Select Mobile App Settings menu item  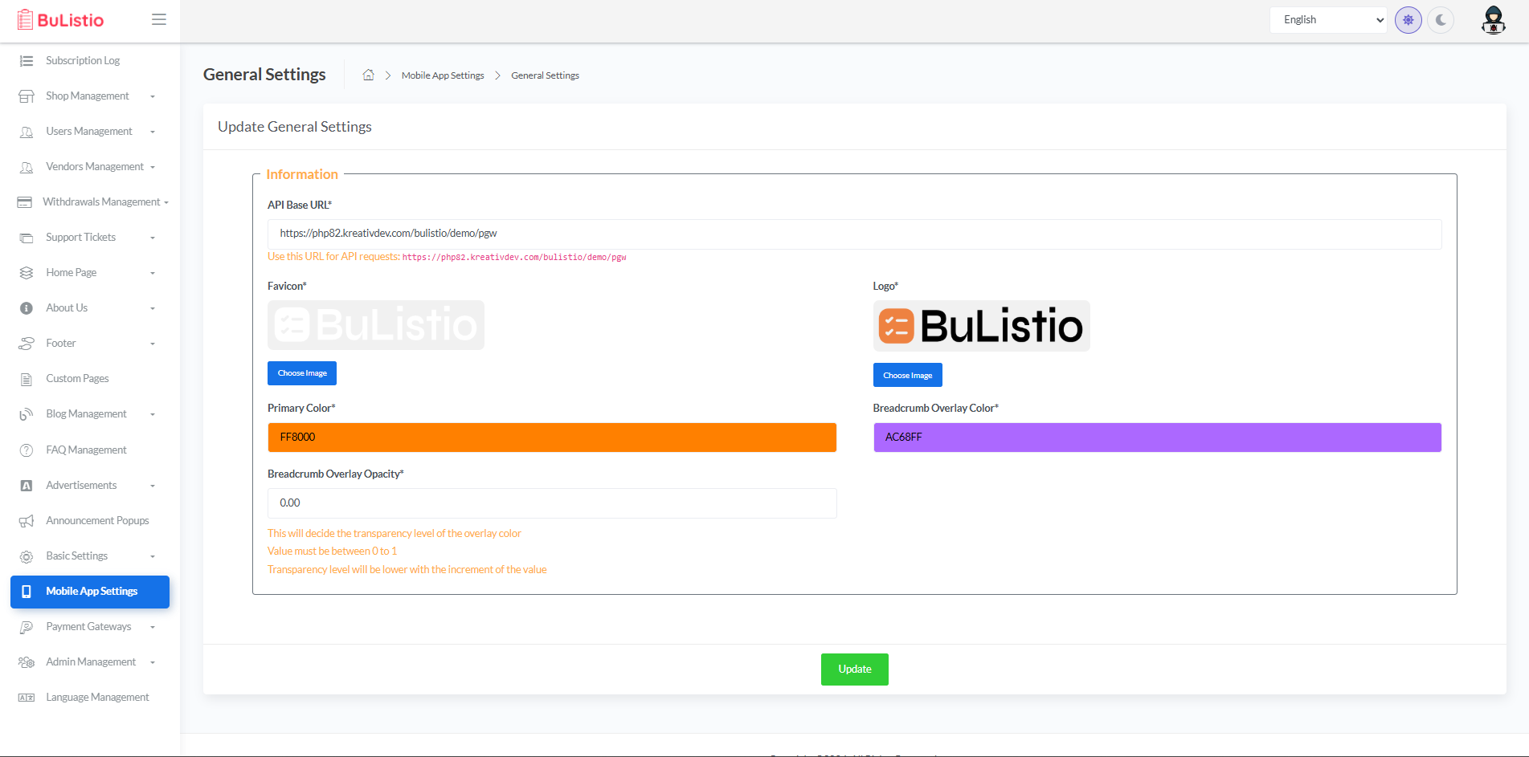click(x=90, y=592)
